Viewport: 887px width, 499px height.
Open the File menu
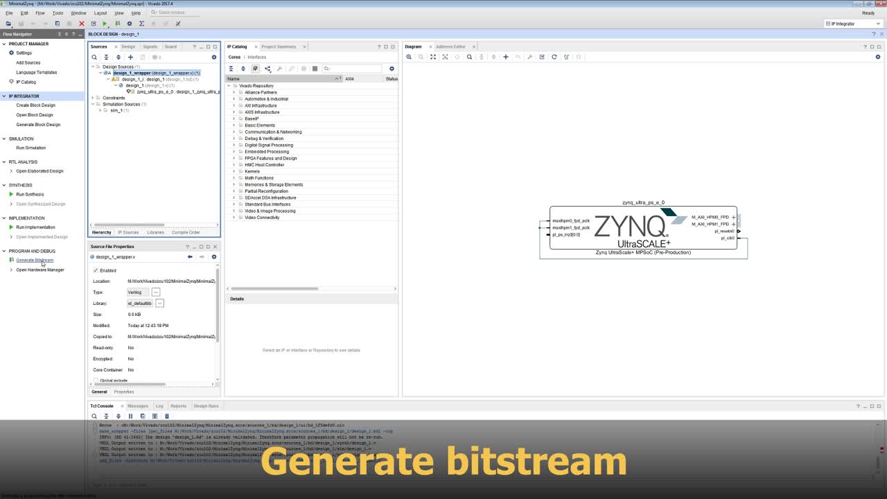point(9,13)
